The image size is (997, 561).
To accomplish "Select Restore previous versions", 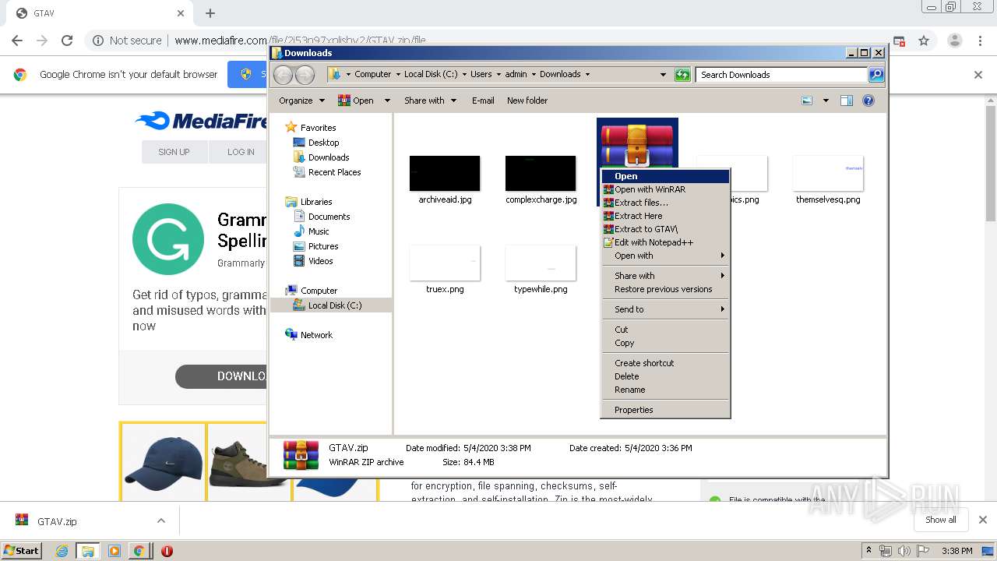I will (665, 289).
